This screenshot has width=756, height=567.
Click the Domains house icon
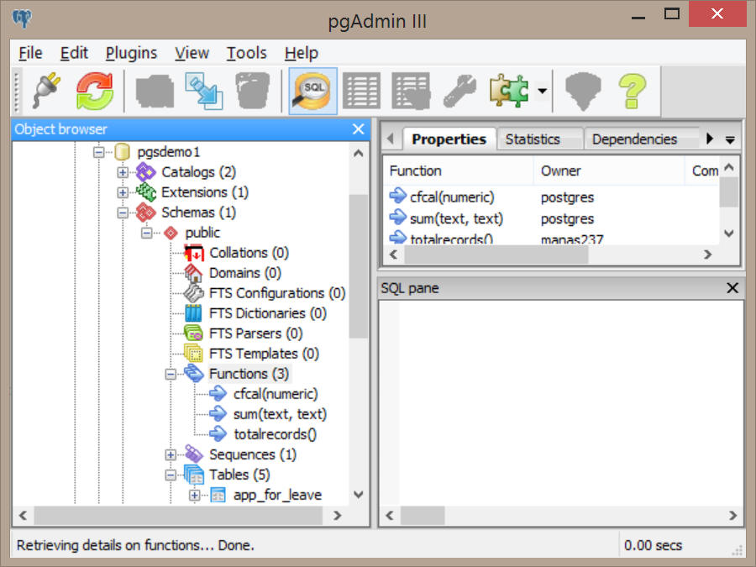click(194, 273)
